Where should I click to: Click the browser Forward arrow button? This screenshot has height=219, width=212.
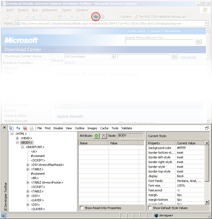coord(17,17)
